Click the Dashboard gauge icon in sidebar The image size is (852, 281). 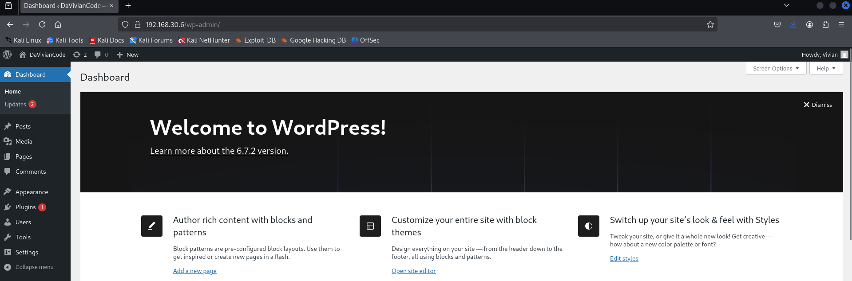coord(8,74)
